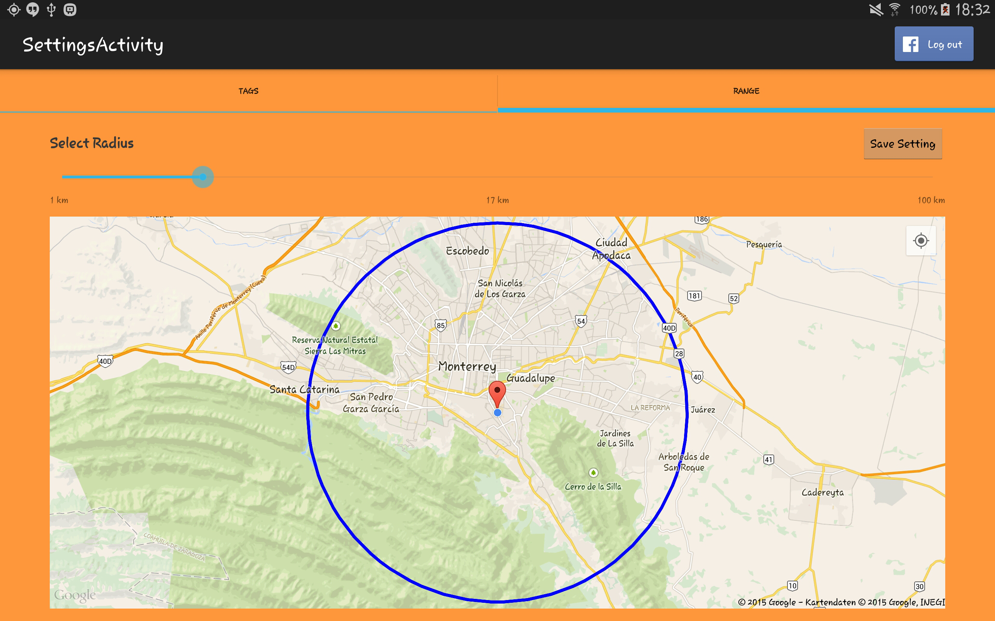
Task: Click the Sierra Las Mitras park marker
Action: pyautogui.click(x=336, y=326)
